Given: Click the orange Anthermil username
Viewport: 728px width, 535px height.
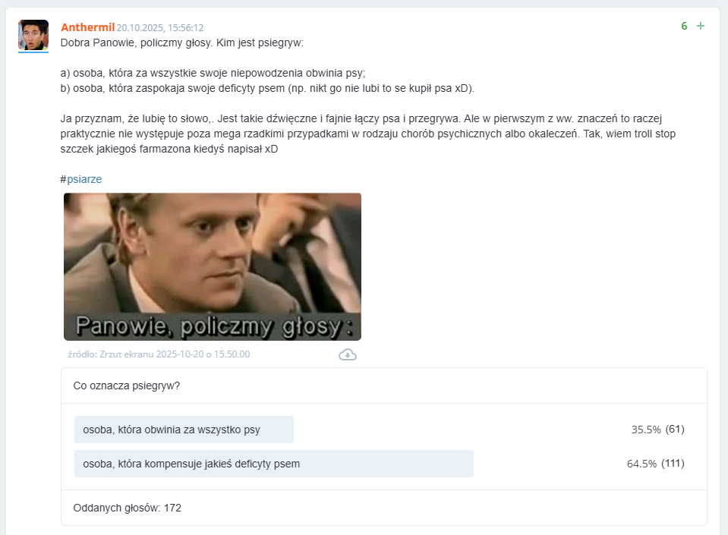Looking at the screenshot, I should pyautogui.click(x=88, y=27).
